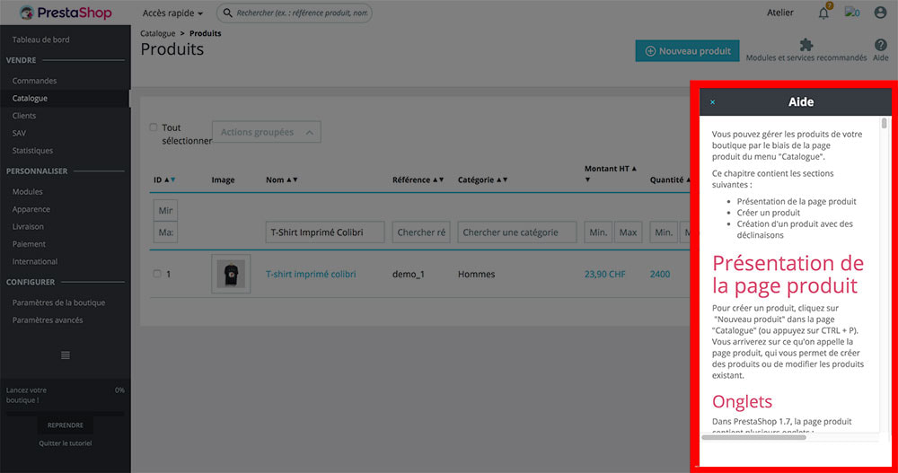Sort by Référence column arrows
This screenshot has width=898, height=473.
click(439, 180)
